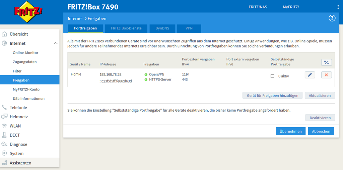Collapse the Internet menu chevron
Image resolution: width=343 pixels, height=170 pixels.
pos(56,43)
